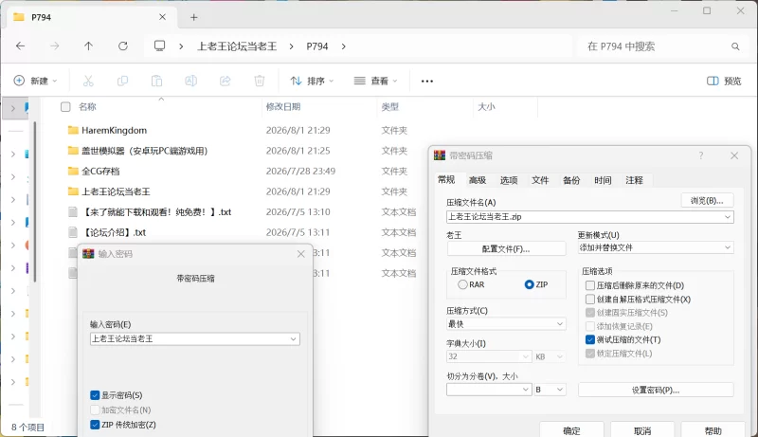Click the 配置文件(F)... button
Viewport: 758px width, 437px height.
(506, 249)
